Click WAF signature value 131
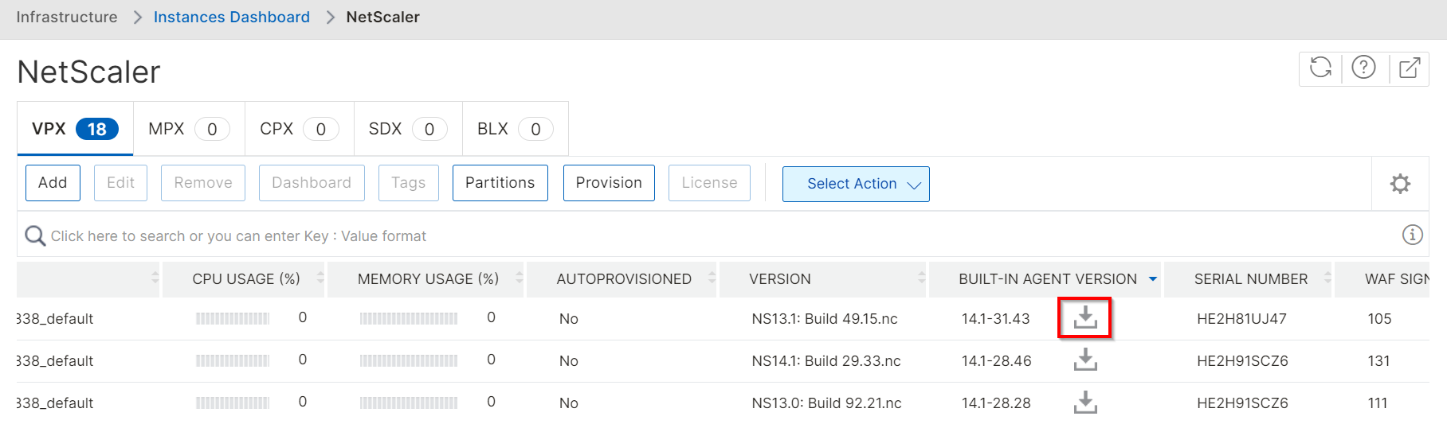 click(1378, 360)
